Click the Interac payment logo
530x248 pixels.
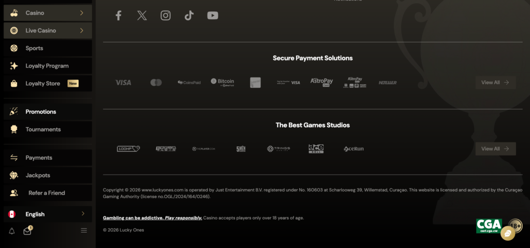click(255, 82)
